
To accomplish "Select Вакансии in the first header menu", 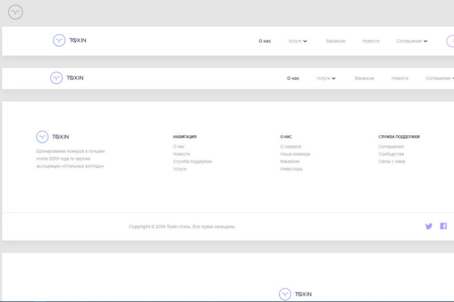I will pyautogui.click(x=336, y=41).
